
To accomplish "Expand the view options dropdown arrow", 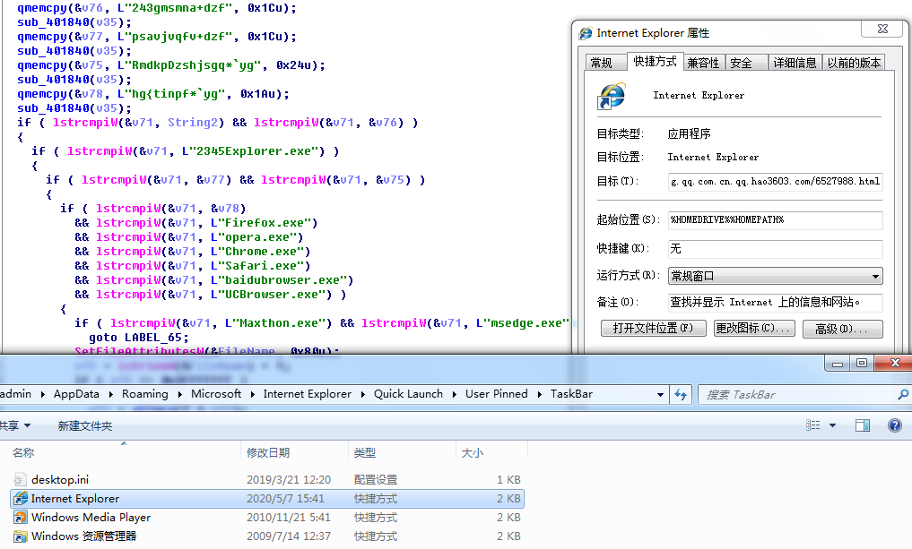I will (832, 425).
